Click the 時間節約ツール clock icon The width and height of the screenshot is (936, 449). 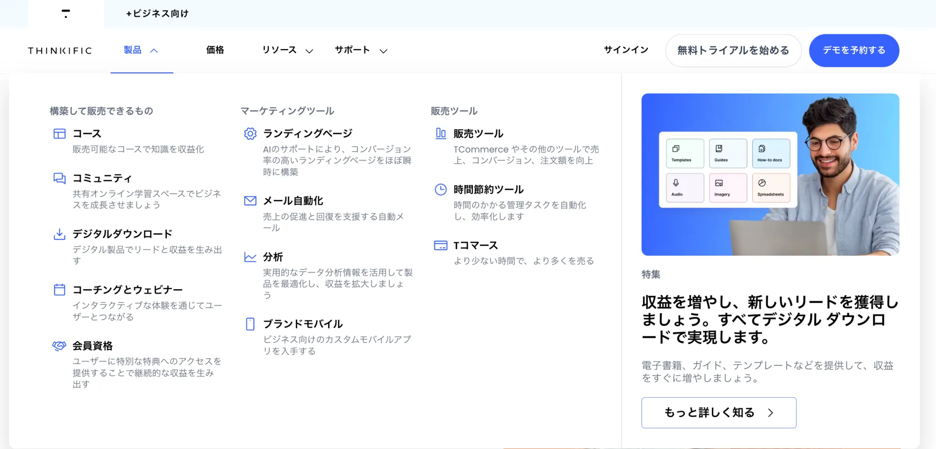click(441, 190)
